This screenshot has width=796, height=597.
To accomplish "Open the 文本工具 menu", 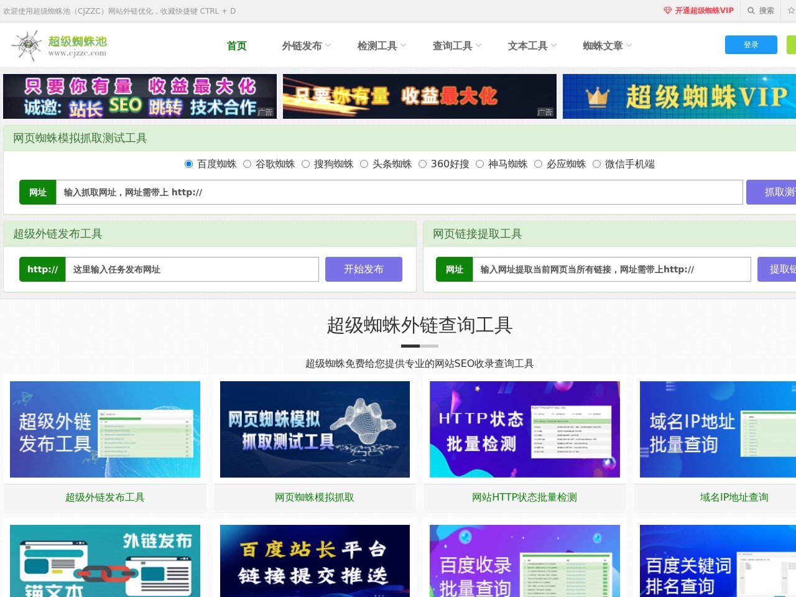I will click(x=527, y=45).
